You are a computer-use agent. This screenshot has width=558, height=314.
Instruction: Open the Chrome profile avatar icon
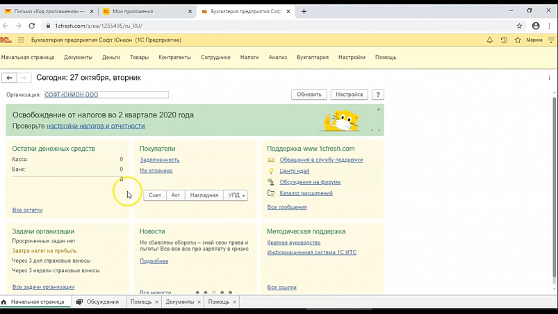(x=536, y=26)
